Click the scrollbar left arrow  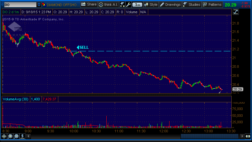pos(28,137)
